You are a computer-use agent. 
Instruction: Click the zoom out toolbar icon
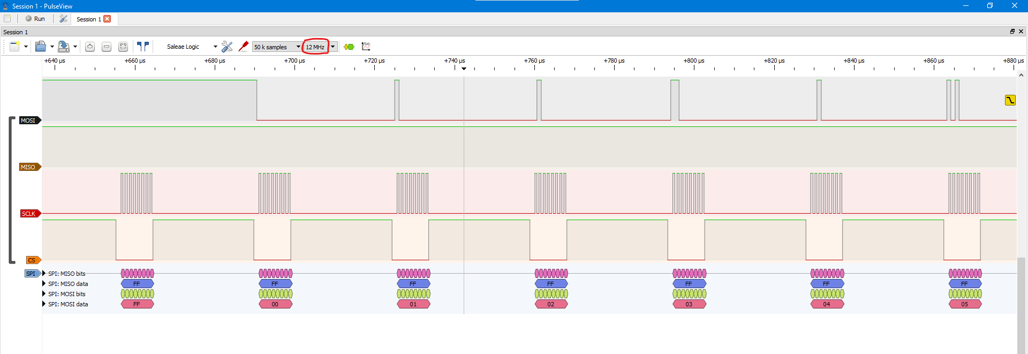(107, 47)
